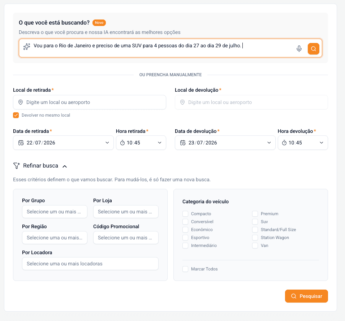The width and height of the screenshot is (345, 321).
Task: Click the funnel filter icon beside Refinar busca
Action: [17, 166]
